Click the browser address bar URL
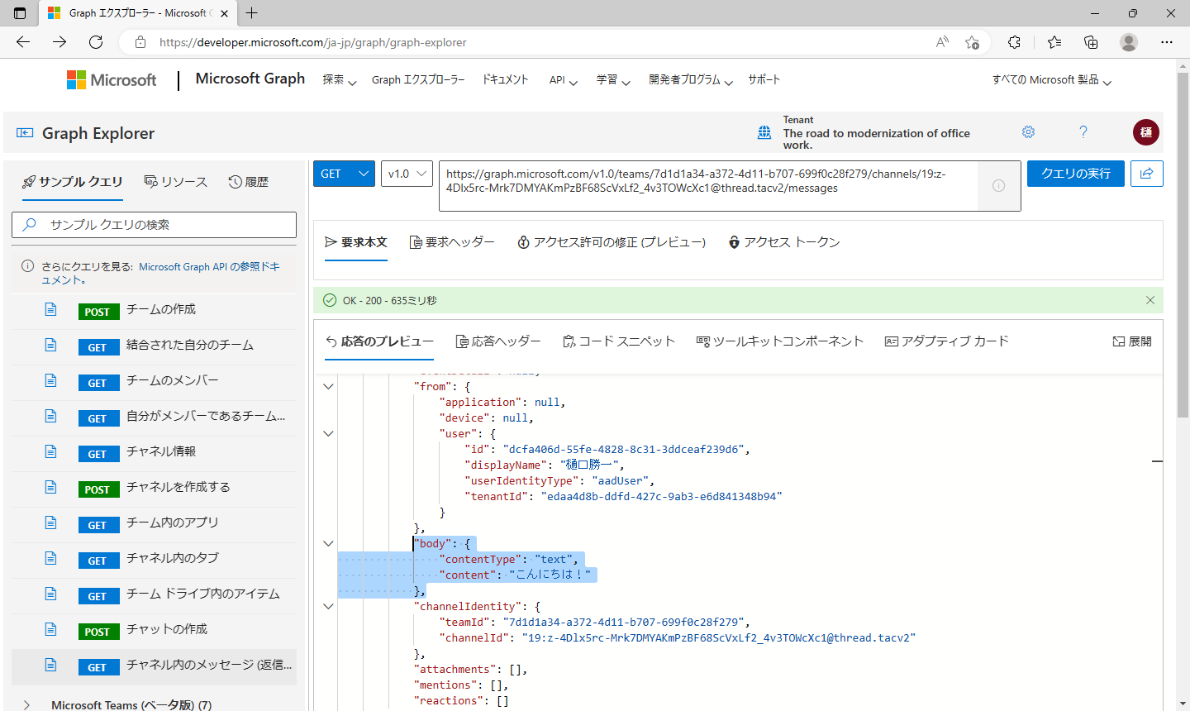The width and height of the screenshot is (1190, 711). tap(312, 42)
